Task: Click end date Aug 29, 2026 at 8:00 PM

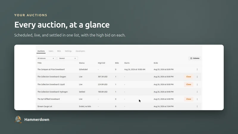Action: [x=163, y=69]
